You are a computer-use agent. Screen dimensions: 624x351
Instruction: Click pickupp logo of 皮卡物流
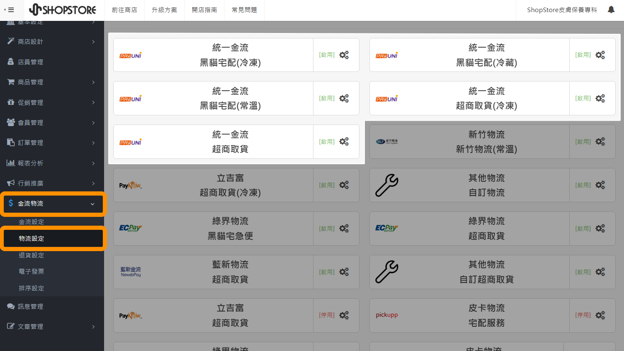[387, 315]
